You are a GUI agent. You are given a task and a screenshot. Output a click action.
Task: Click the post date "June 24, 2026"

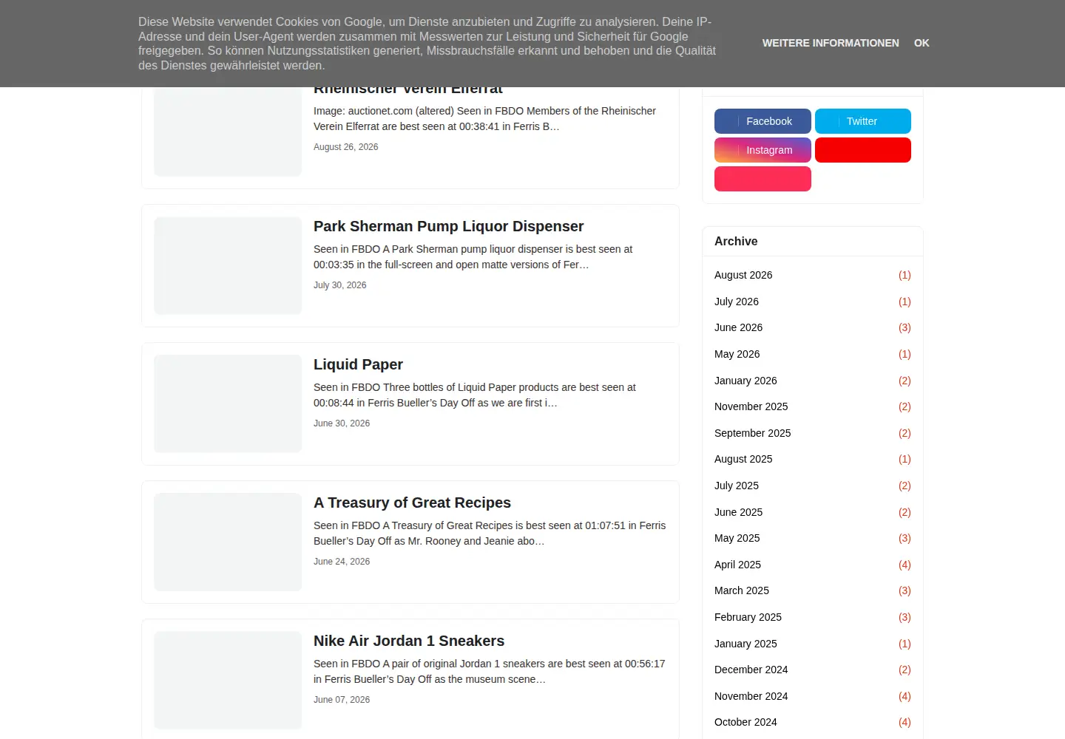[x=342, y=562]
